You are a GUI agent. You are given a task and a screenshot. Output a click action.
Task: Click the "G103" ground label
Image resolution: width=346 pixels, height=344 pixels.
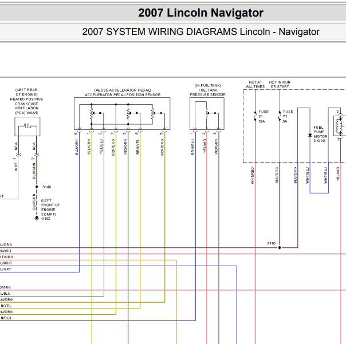point(46,219)
